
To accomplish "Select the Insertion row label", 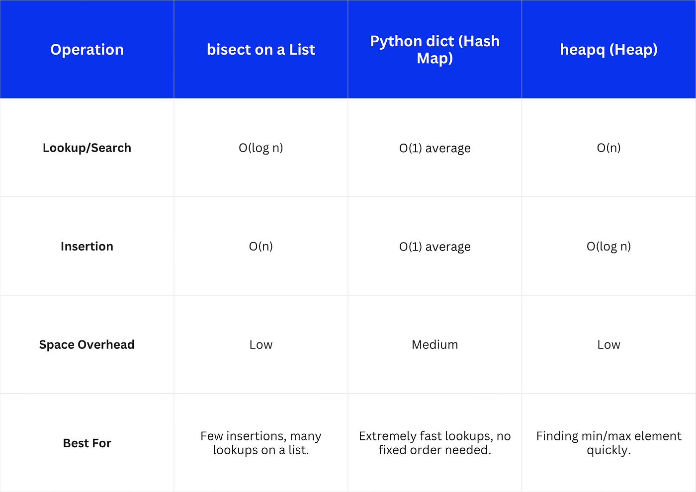I will coord(87,246).
